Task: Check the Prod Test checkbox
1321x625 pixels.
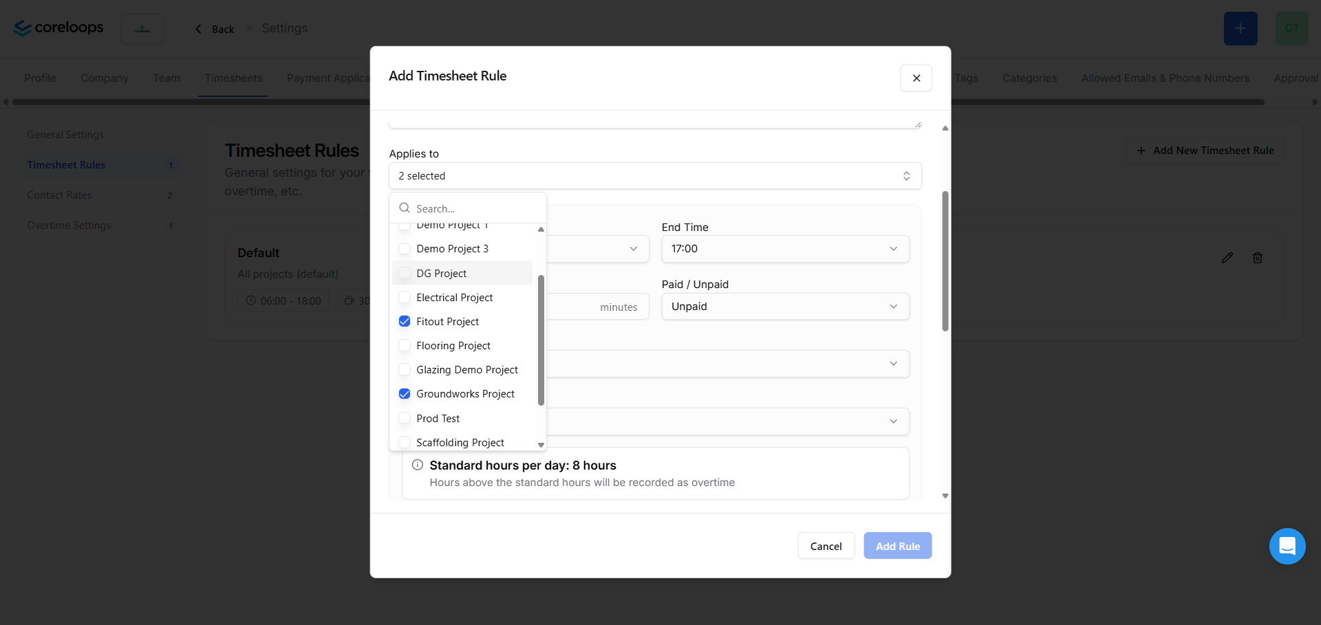Action: [x=405, y=418]
